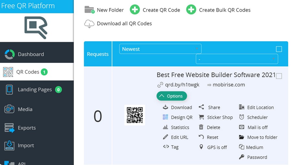Click the Create Bulk QR Codes plus icon

(191, 10)
